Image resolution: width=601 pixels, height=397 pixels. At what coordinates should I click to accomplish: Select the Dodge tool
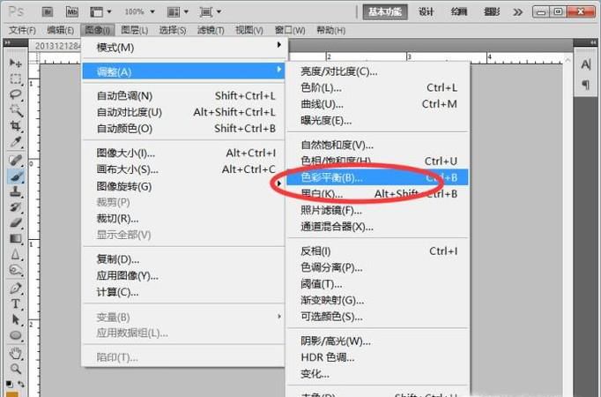[15, 270]
